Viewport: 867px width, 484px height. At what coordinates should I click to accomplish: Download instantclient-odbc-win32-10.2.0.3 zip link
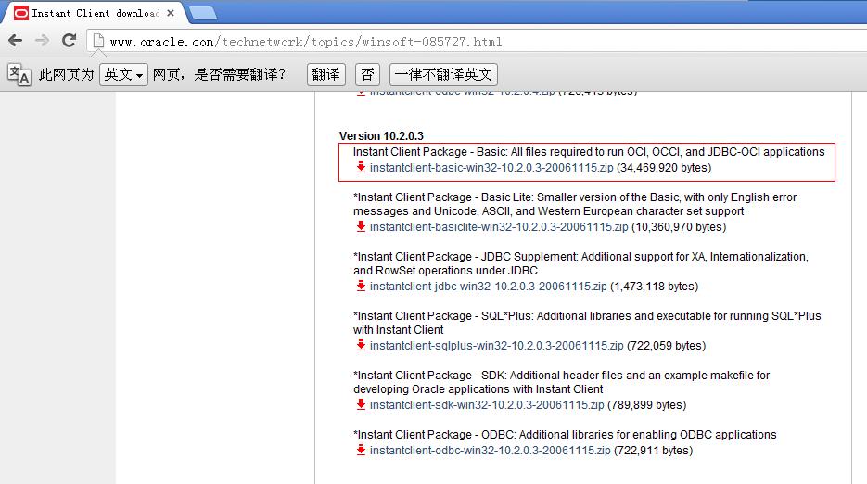(x=490, y=451)
